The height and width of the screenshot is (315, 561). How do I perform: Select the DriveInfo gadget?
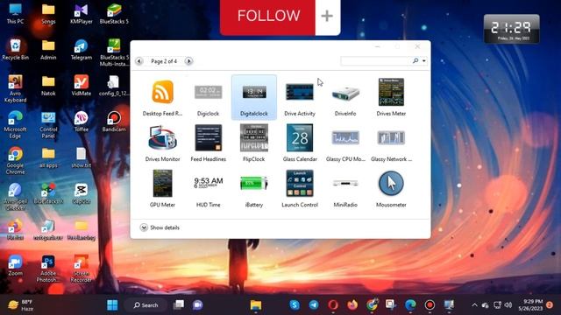point(345,97)
